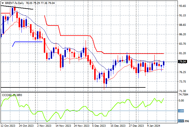Click the 15 Dec 2023 date label
The image size is (189, 129).
(118, 126)
